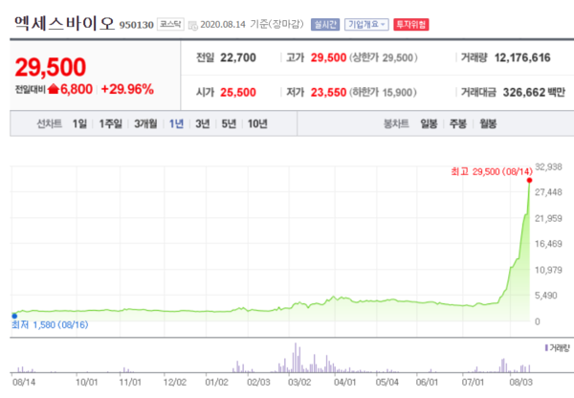The height and width of the screenshot is (398, 574).
Task: Click the 최저 1,580 (08/16) label
Action: [50, 324]
